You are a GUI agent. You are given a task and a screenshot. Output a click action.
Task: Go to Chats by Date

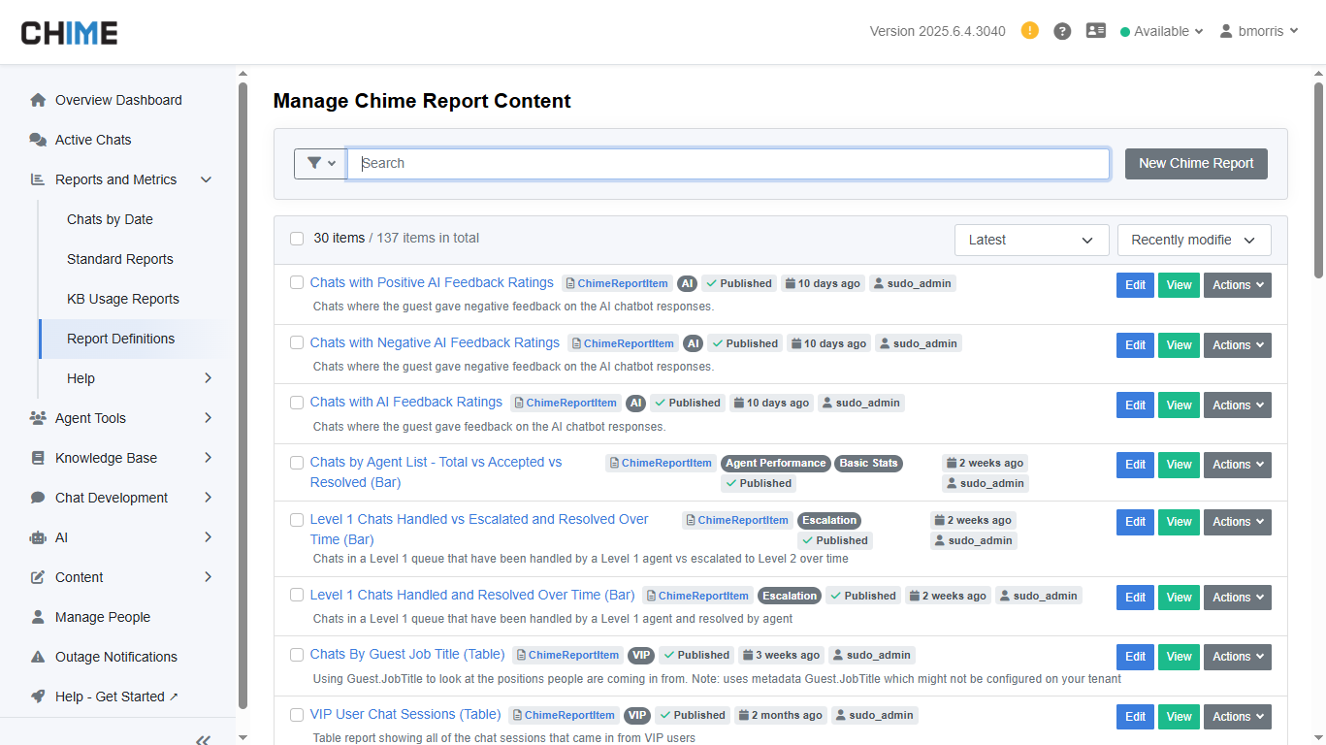pos(110,219)
